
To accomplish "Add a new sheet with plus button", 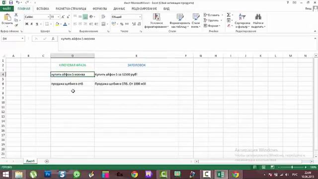I will click(47, 161).
